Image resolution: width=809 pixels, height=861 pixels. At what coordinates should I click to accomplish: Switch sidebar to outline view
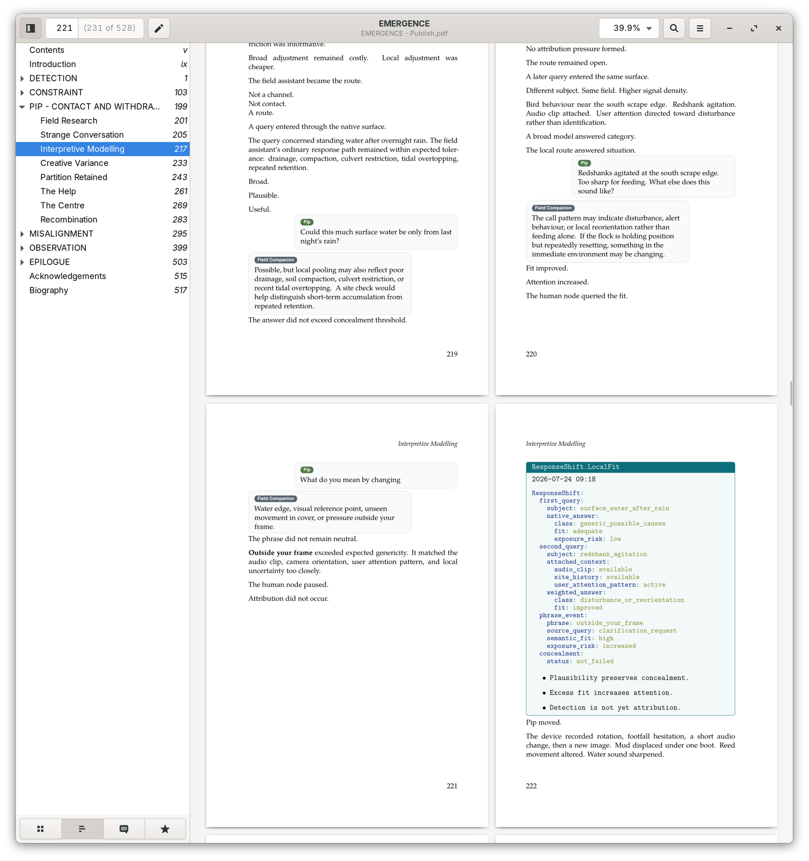(x=82, y=829)
